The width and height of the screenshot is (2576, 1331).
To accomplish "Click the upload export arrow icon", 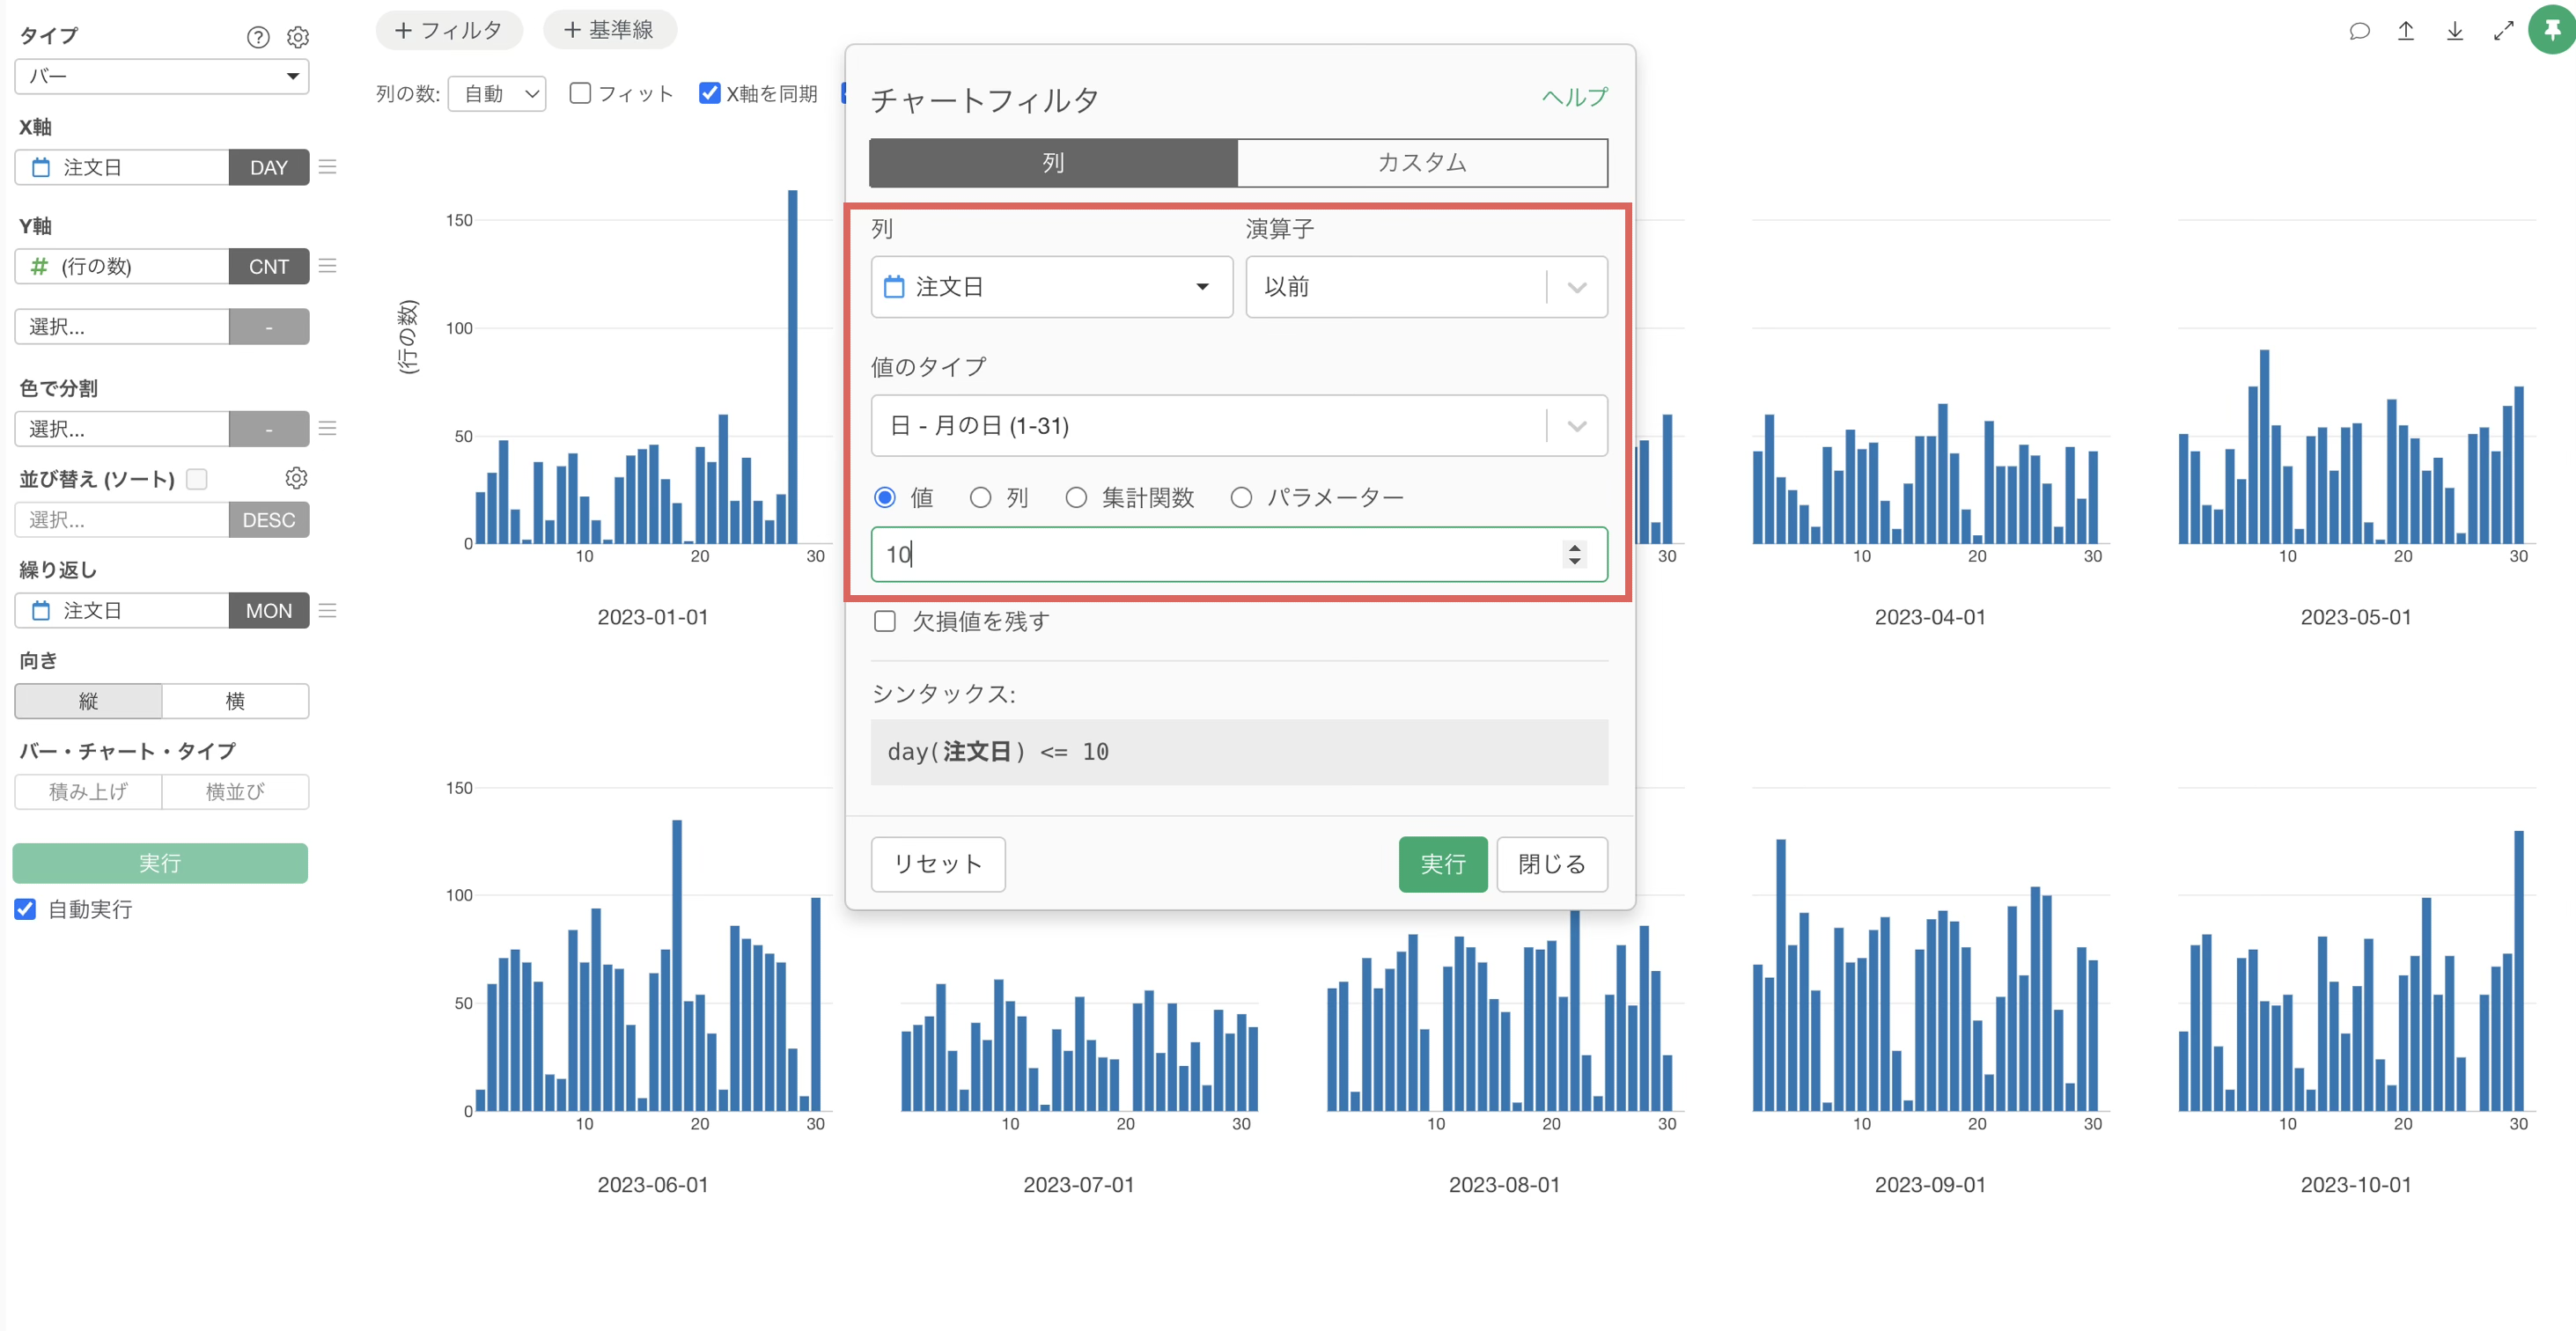I will [2406, 31].
